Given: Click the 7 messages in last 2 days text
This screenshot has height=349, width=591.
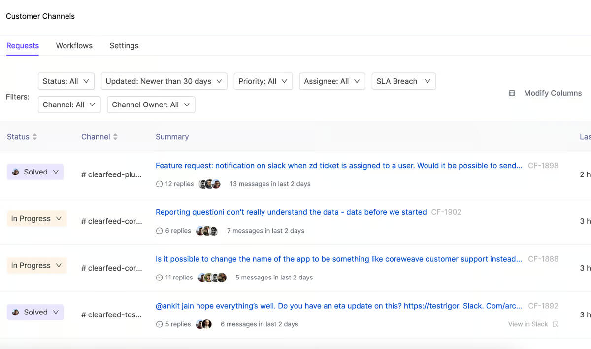Looking at the screenshot, I should pos(265,231).
